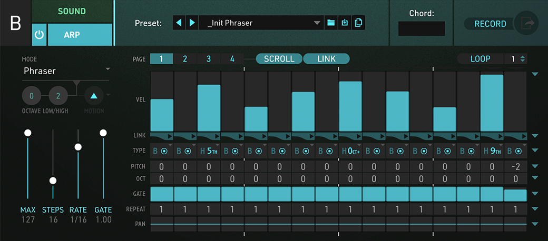
Task: Toggle the ARP power button
Action: [x=39, y=35]
